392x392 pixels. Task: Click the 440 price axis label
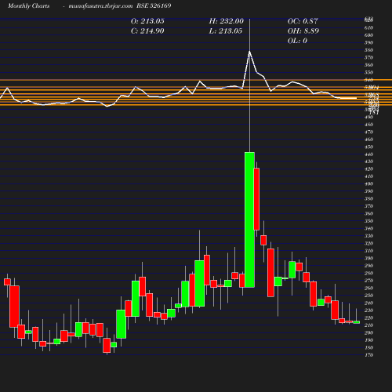click(368, 154)
